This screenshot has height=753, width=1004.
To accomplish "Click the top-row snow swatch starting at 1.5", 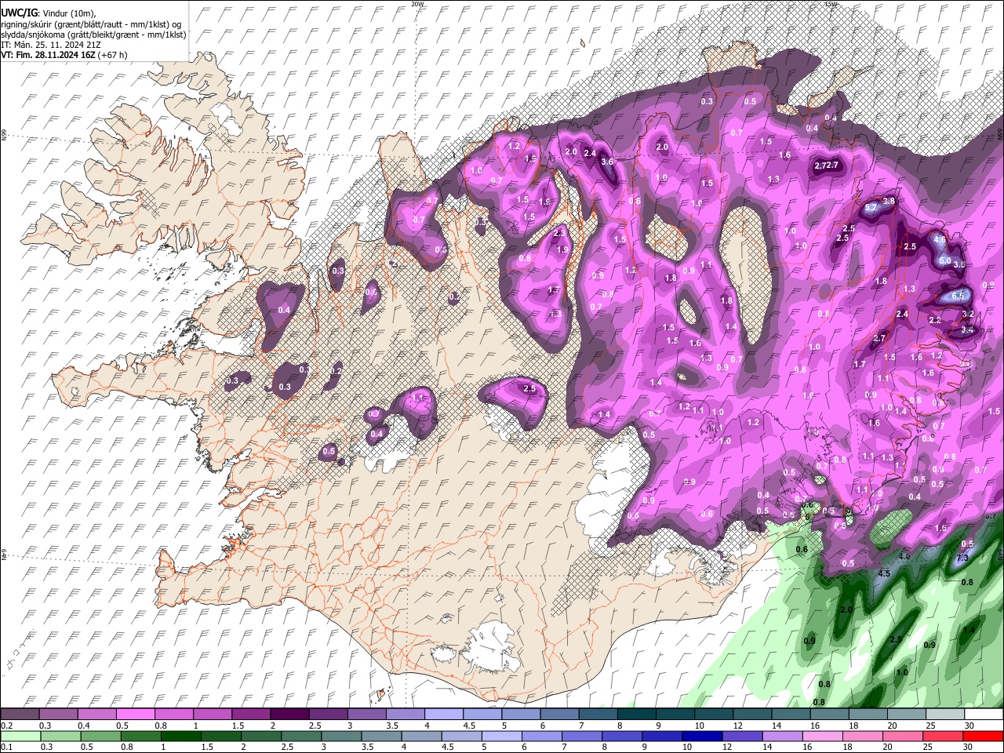I will pos(251,715).
